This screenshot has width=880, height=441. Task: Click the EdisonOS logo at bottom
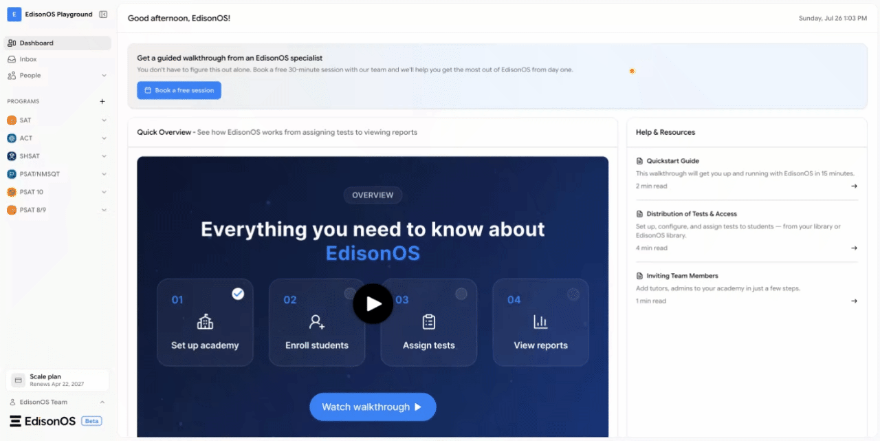43,421
